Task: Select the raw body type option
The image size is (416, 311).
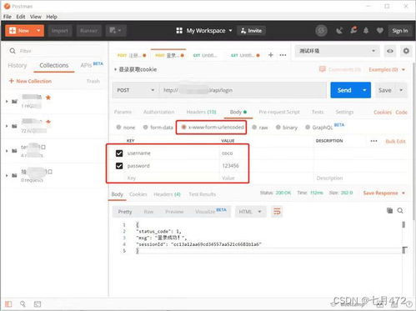Action: [x=260, y=128]
